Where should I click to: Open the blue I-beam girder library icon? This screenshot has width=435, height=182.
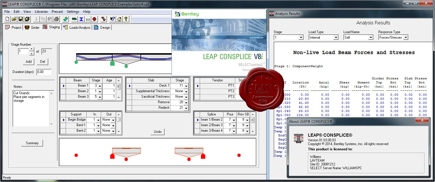click(81, 19)
